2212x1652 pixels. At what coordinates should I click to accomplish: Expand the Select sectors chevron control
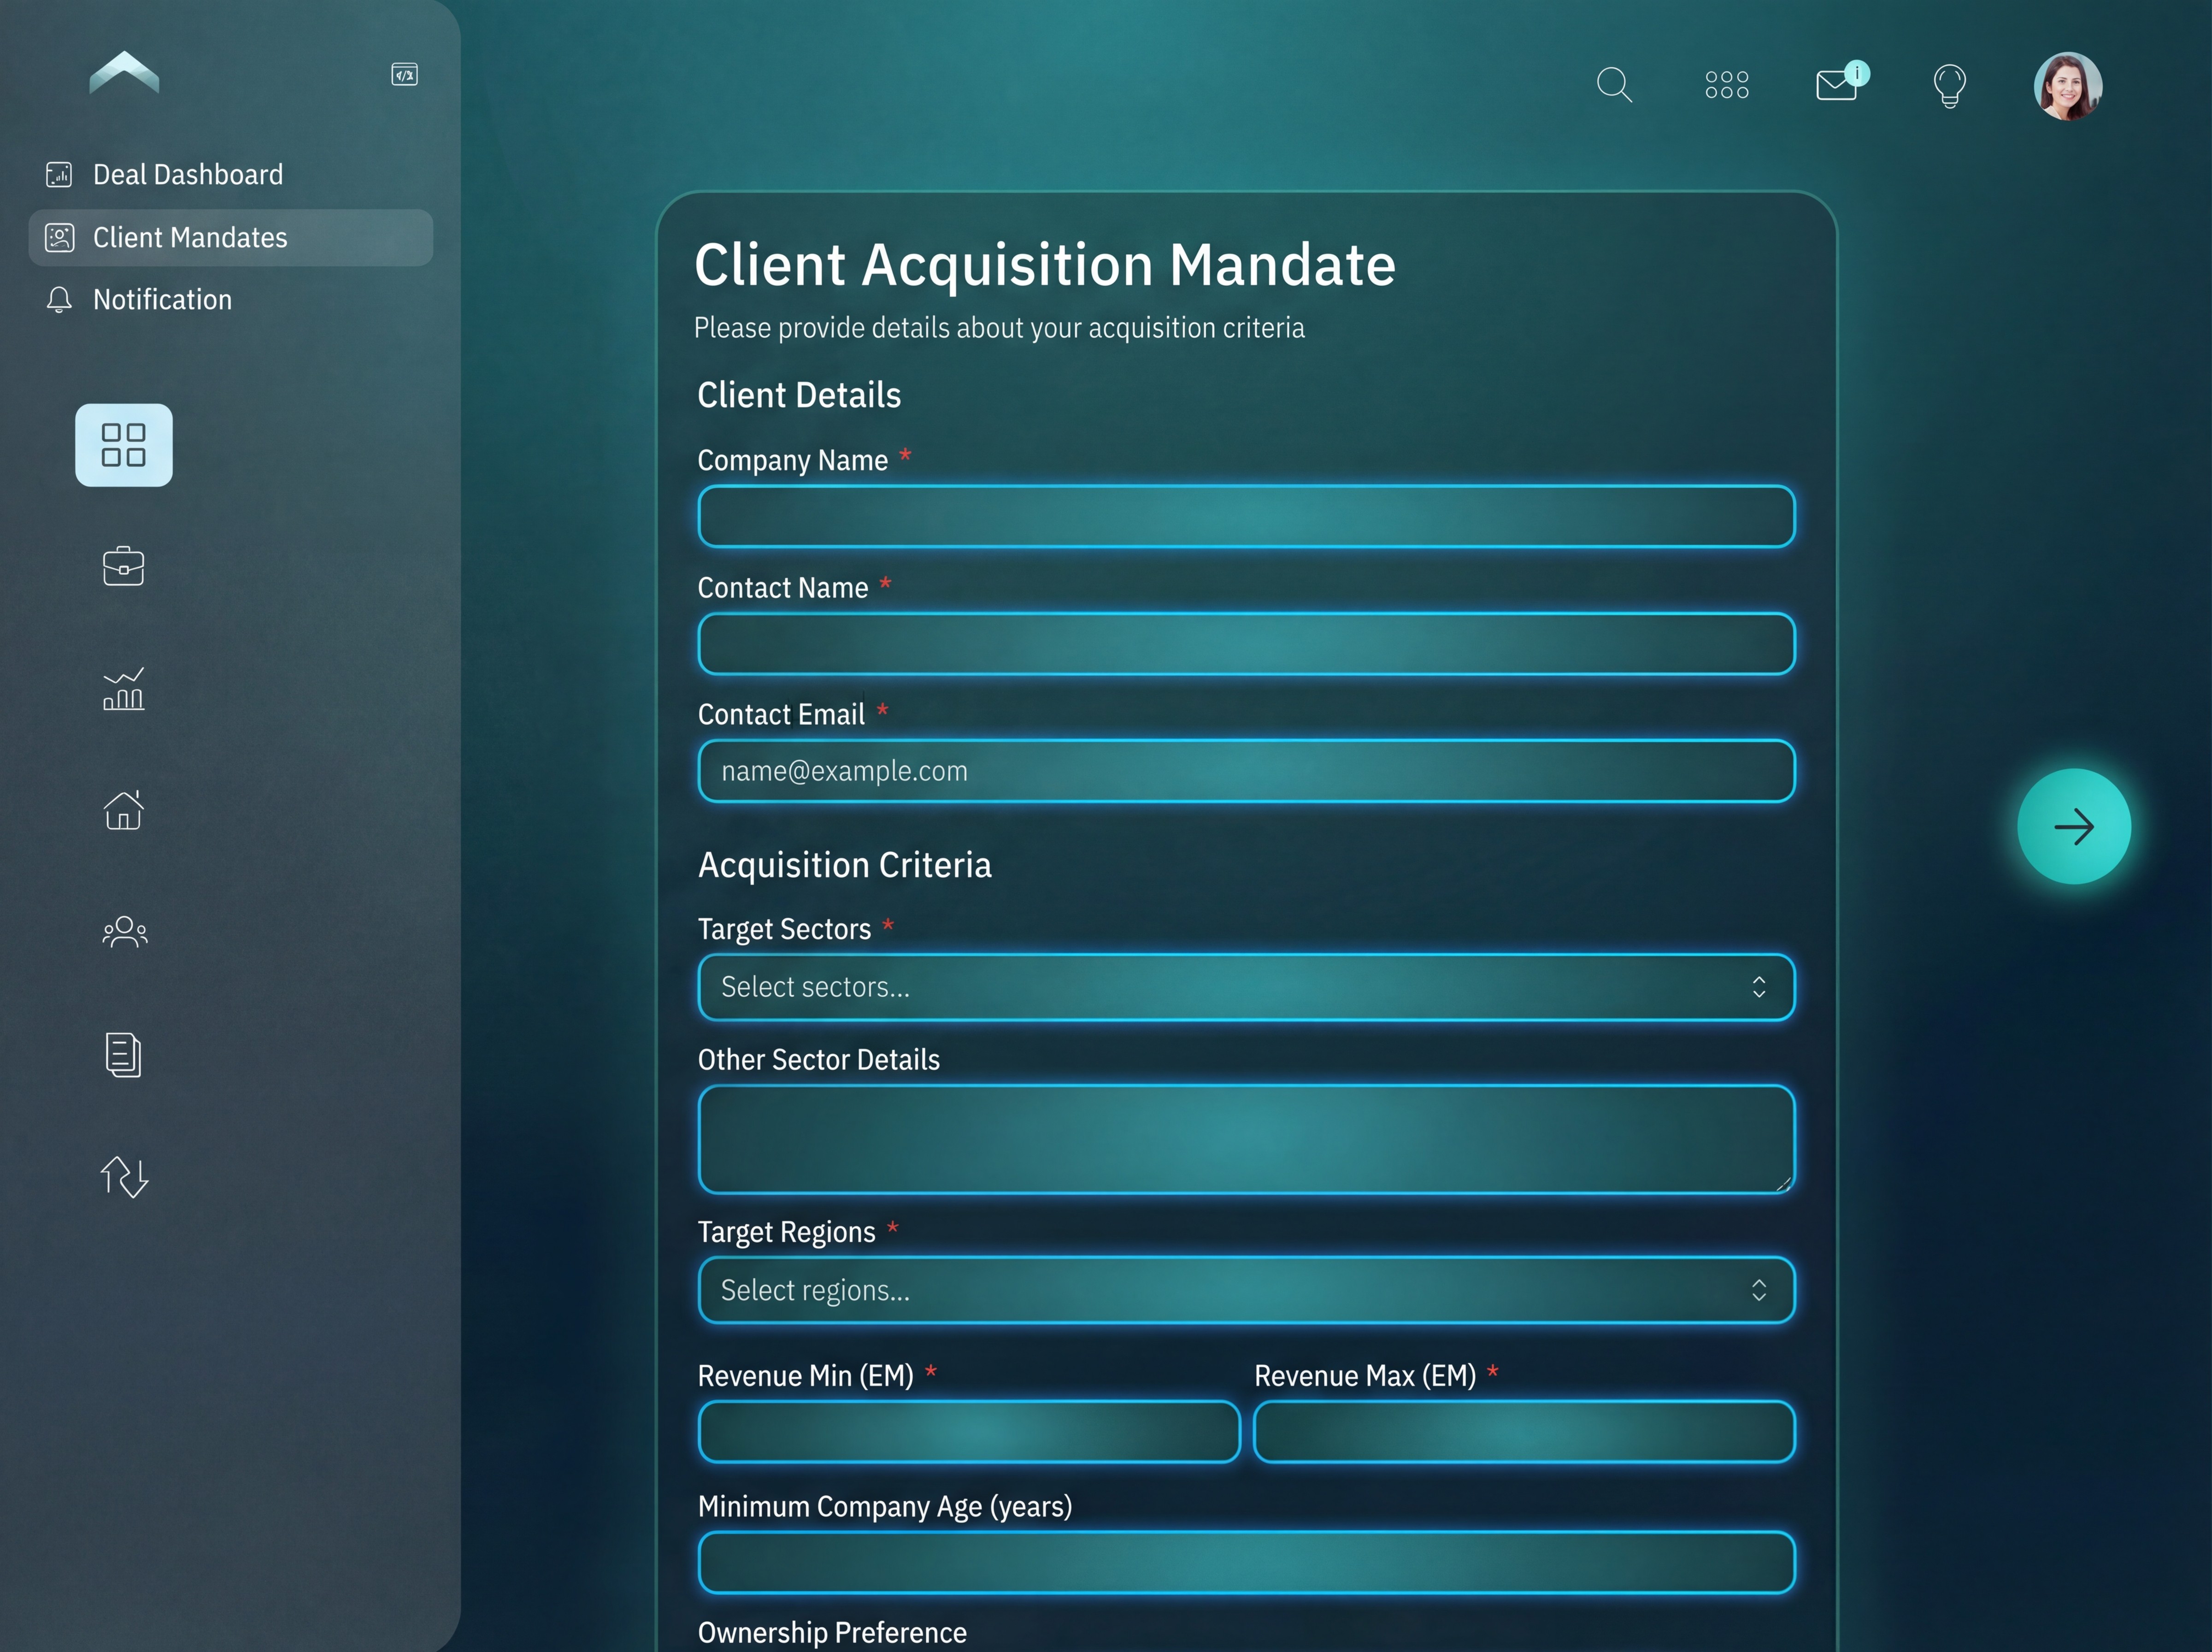(1759, 987)
